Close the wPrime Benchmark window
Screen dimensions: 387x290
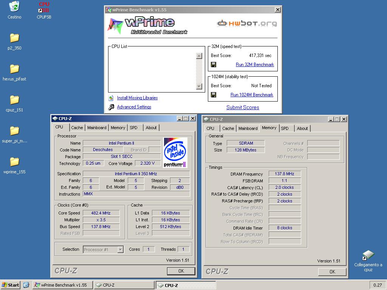pos(278,9)
